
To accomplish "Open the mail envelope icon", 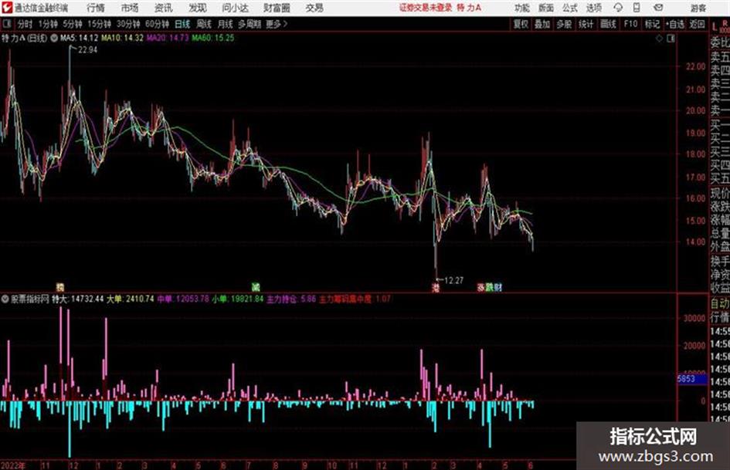I will [658, 8].
